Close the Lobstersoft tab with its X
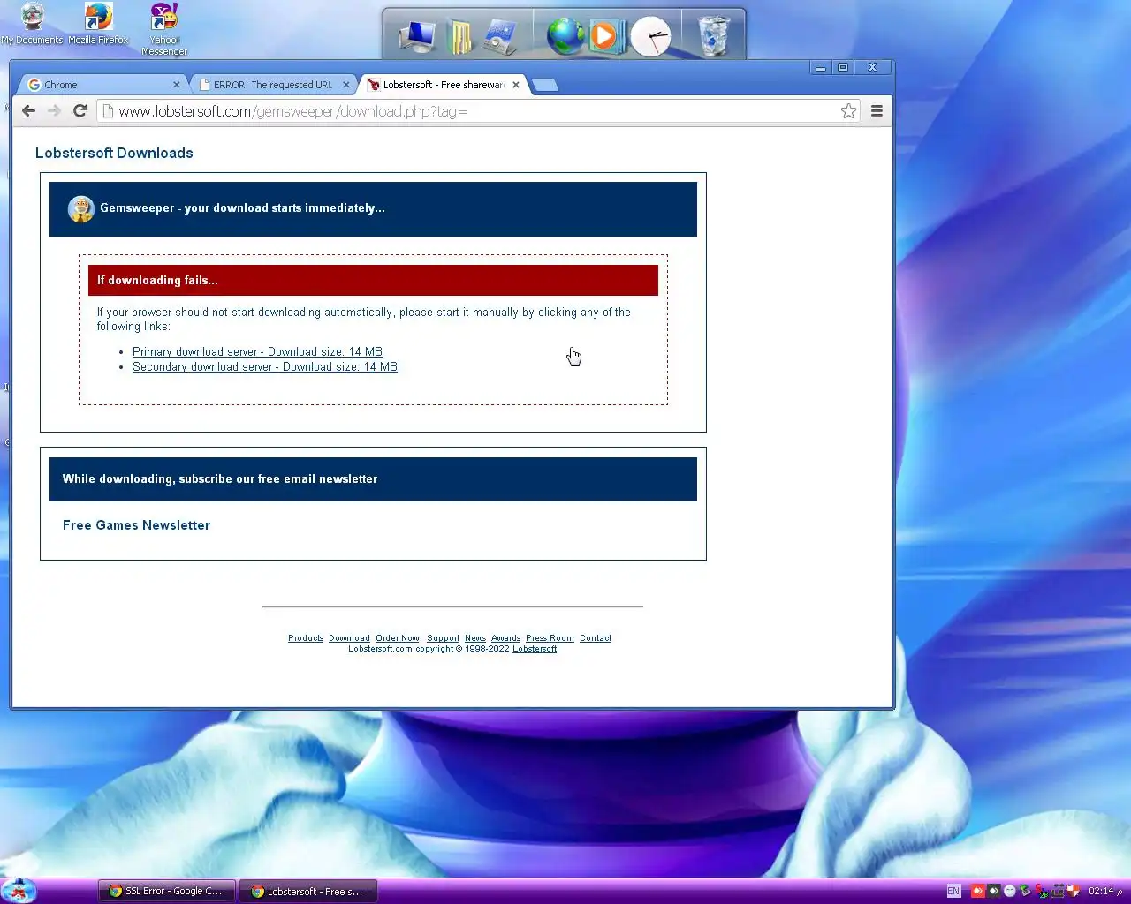The image size is (1131, 904). [x=516, y=85]
